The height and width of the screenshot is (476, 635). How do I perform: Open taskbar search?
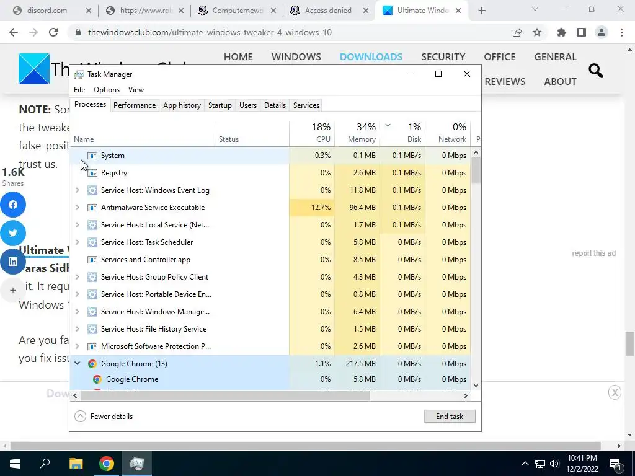pos(45,464)
